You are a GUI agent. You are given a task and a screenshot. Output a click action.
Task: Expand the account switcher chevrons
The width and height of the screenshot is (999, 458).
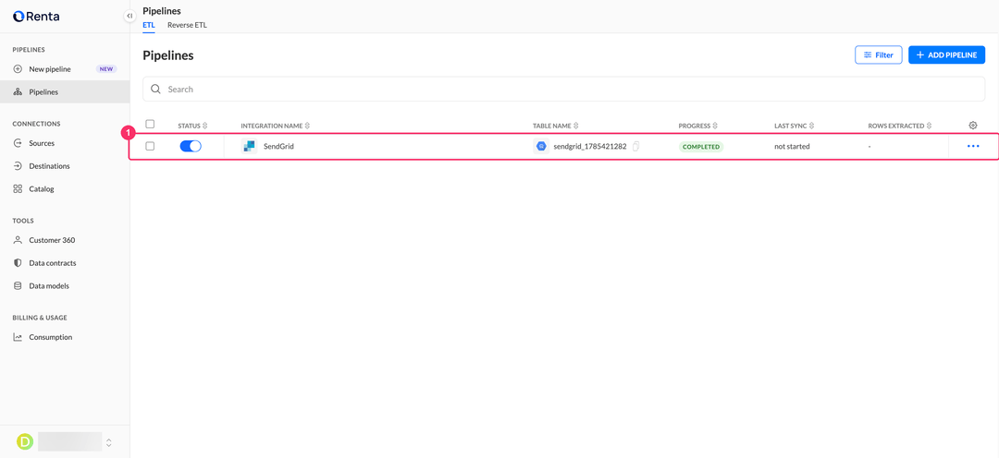tap(109, 441)
